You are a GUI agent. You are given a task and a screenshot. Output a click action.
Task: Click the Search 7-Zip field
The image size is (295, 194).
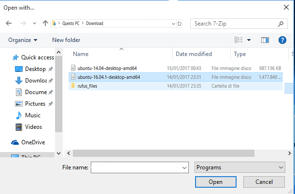tap(239, 24)
